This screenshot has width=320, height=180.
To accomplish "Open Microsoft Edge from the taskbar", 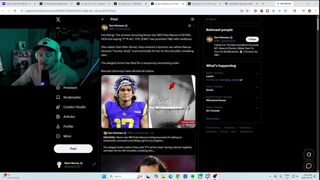I will [x=170, y=176].
